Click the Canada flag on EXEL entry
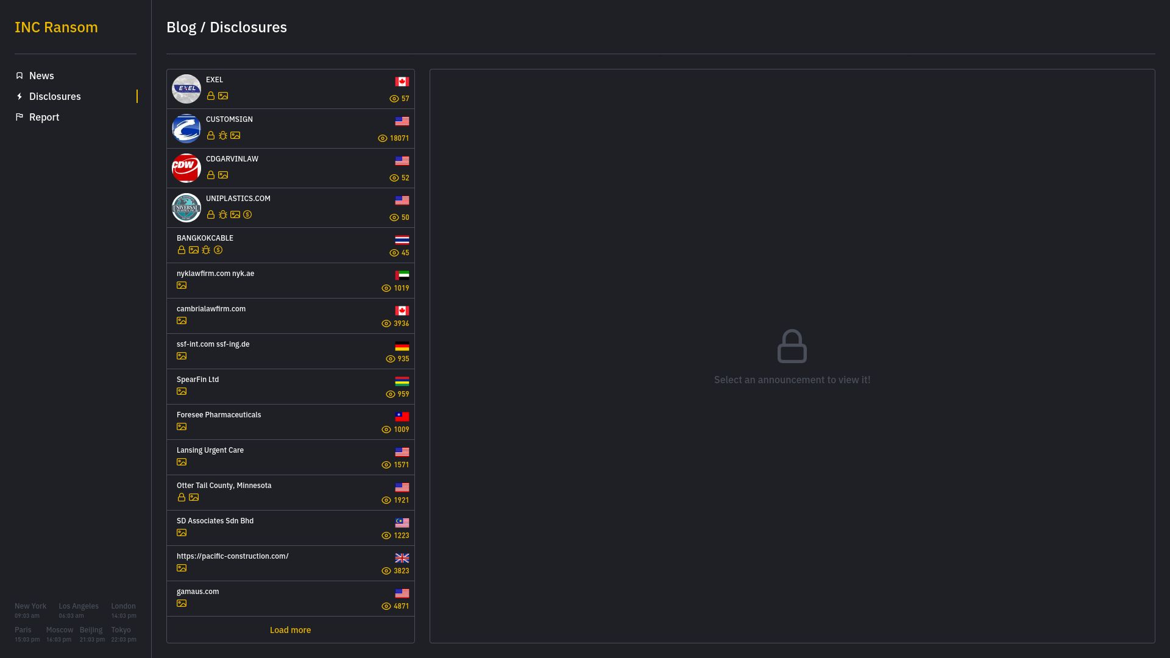Viewport: 1170px width, 658px height. tap(402, 82)
